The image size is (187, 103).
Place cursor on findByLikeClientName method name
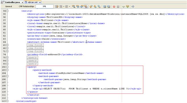point(70,73)
